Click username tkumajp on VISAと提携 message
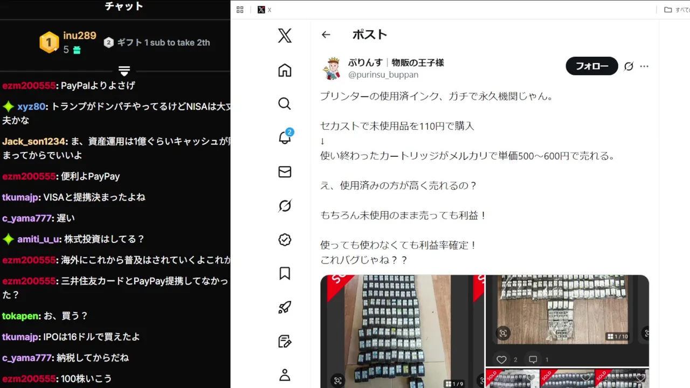 [20, 197]
